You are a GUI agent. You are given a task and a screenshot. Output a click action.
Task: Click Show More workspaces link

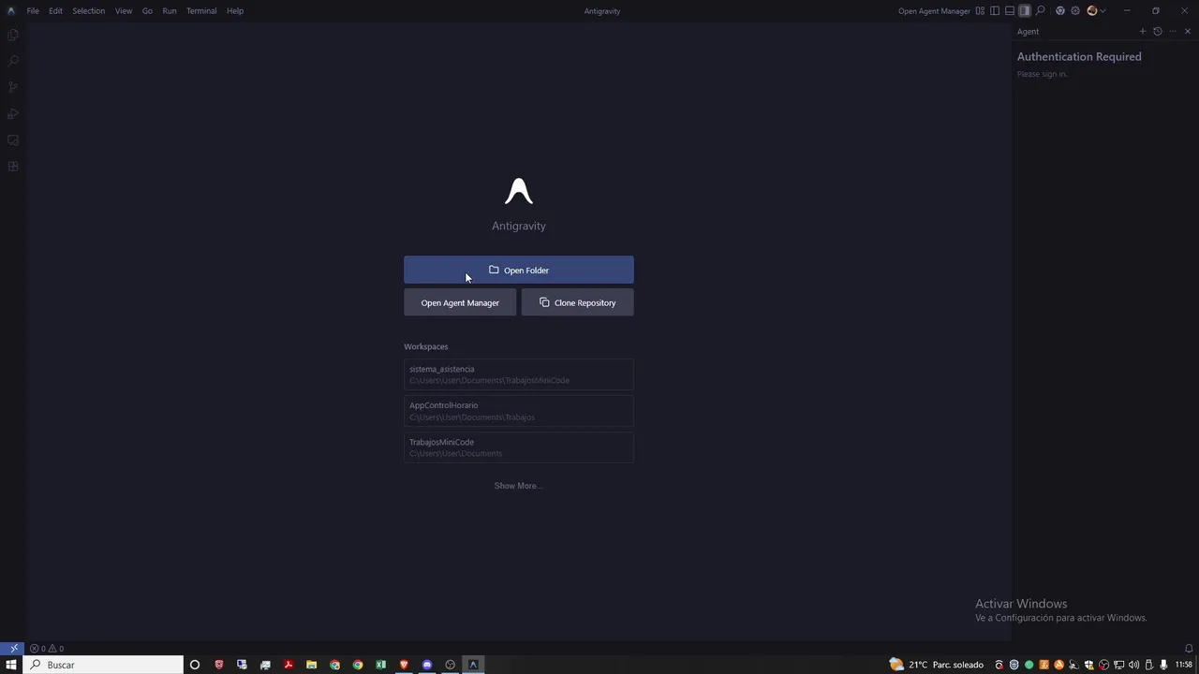pyautogui.click(x=518, y=486)
